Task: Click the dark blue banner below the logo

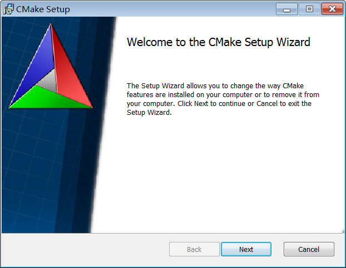Action: coord(44,171)
